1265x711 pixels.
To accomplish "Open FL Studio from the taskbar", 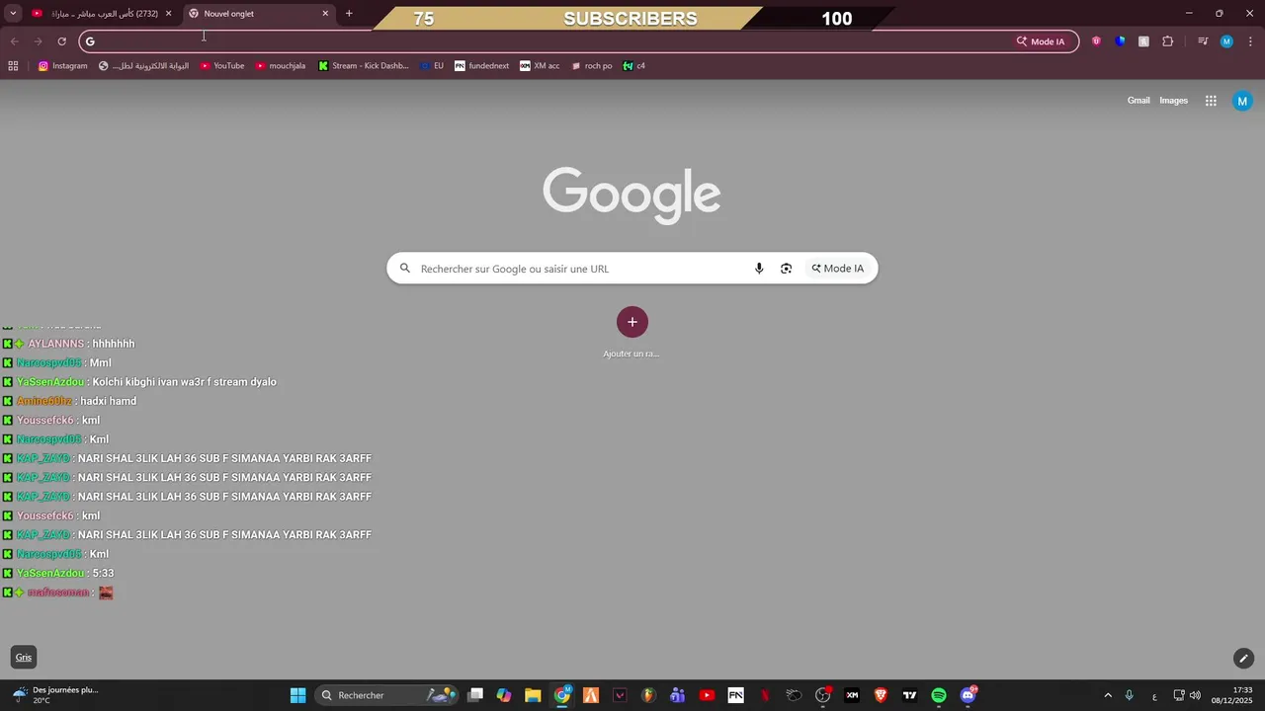I will [x=648, y=695].
